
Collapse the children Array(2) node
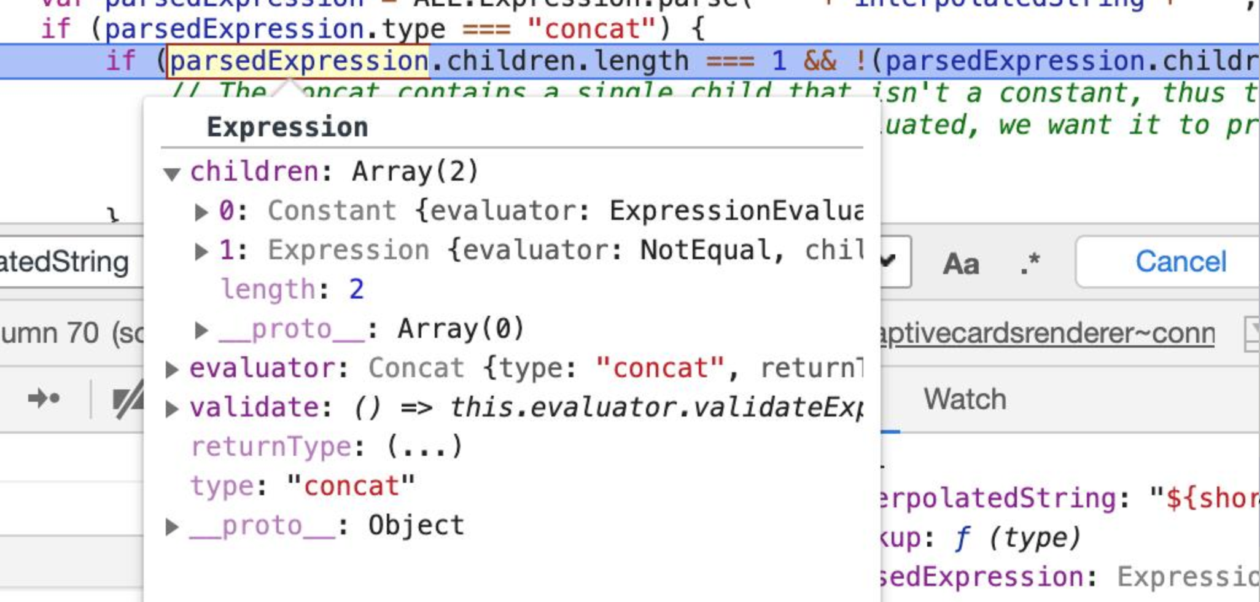pyautogui.click(x=172, y=174)
